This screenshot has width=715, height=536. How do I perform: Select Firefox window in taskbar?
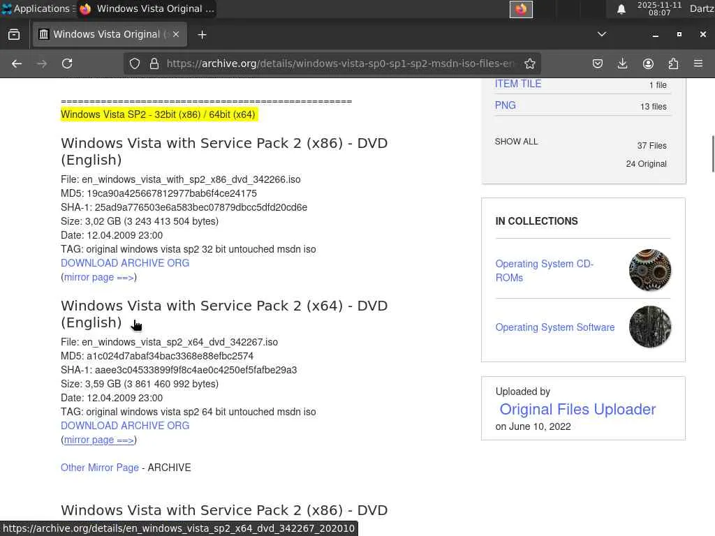[x=147, y=8]
